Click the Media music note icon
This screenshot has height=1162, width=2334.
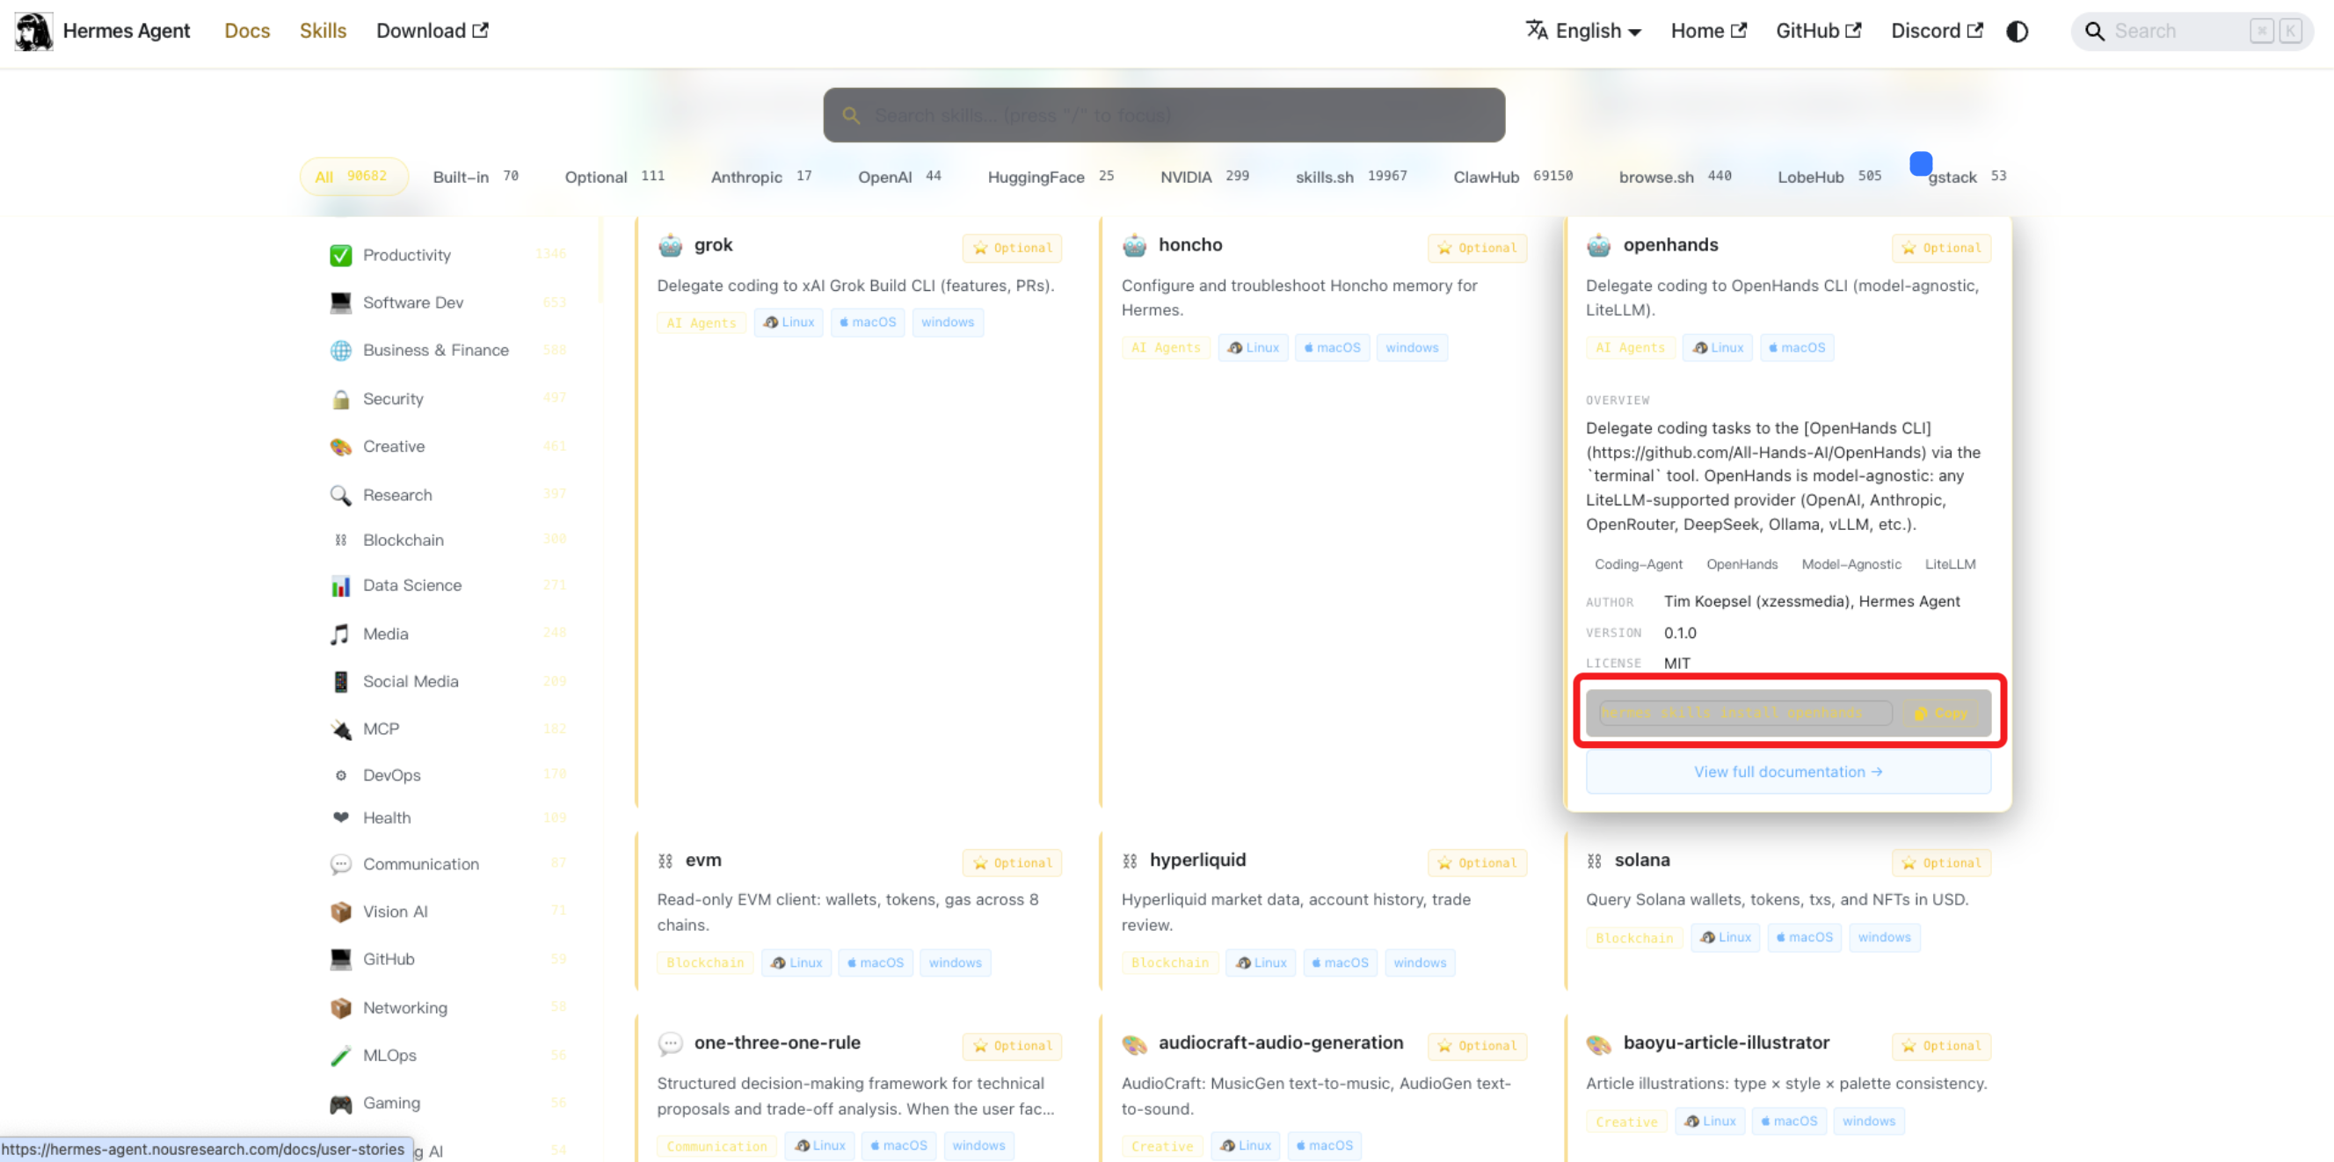pyautogui.click(x=341, y=634)
